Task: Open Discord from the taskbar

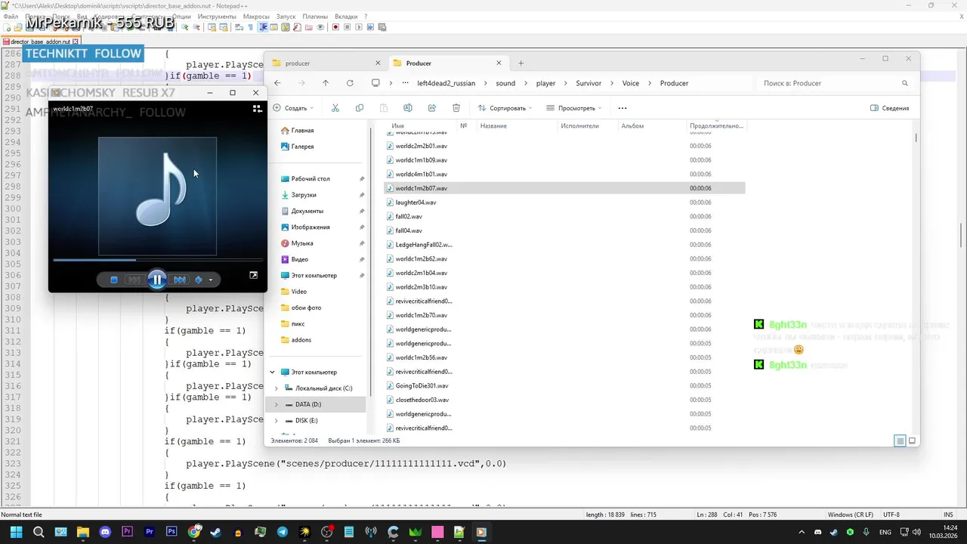Action: pyautogui.click(x=105, y=532)
